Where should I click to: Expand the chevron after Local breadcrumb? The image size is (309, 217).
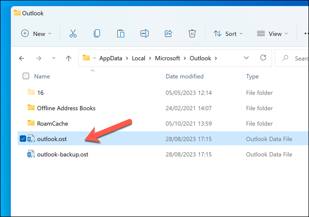click(150, 58)
